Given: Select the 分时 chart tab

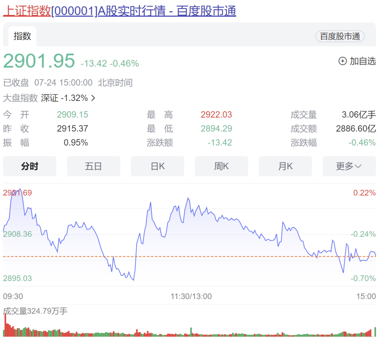Looking at the screenshot, I should 30,166.
